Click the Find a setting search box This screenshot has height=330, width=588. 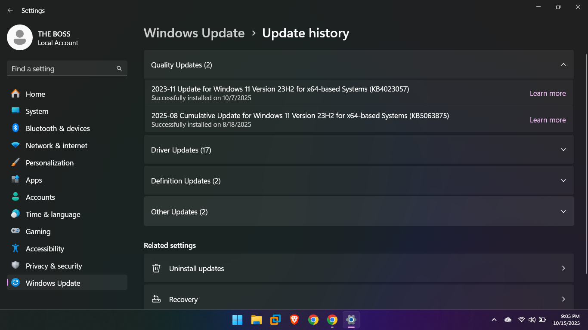coord(62,69)
